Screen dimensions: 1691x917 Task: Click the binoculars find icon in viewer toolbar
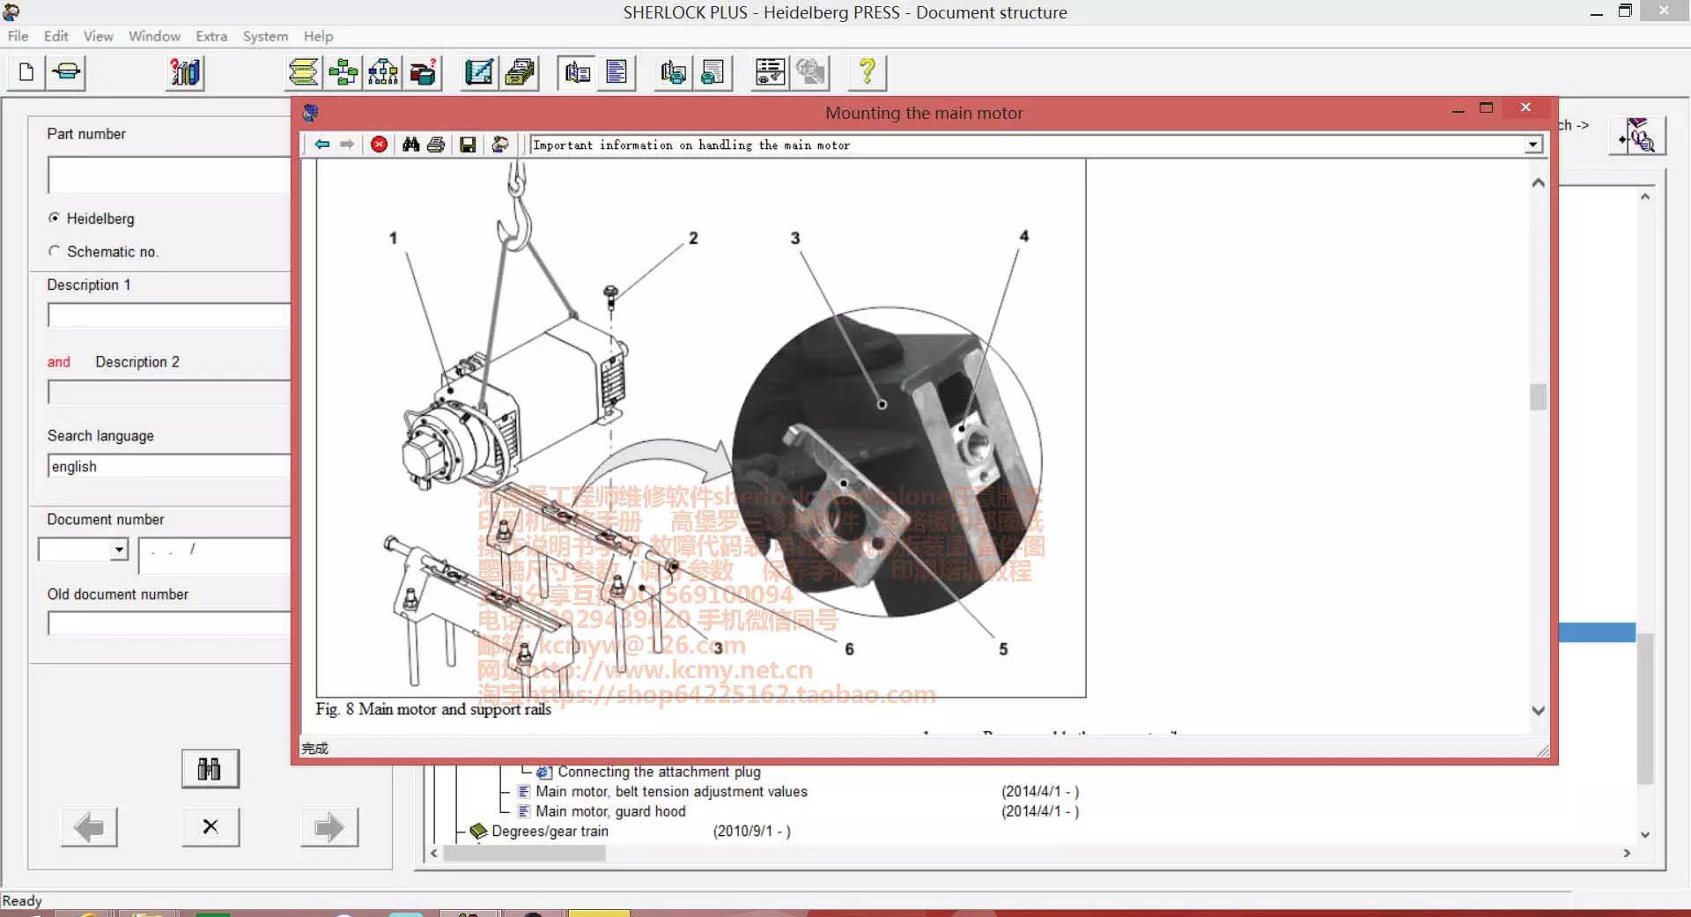coord(411,144)
